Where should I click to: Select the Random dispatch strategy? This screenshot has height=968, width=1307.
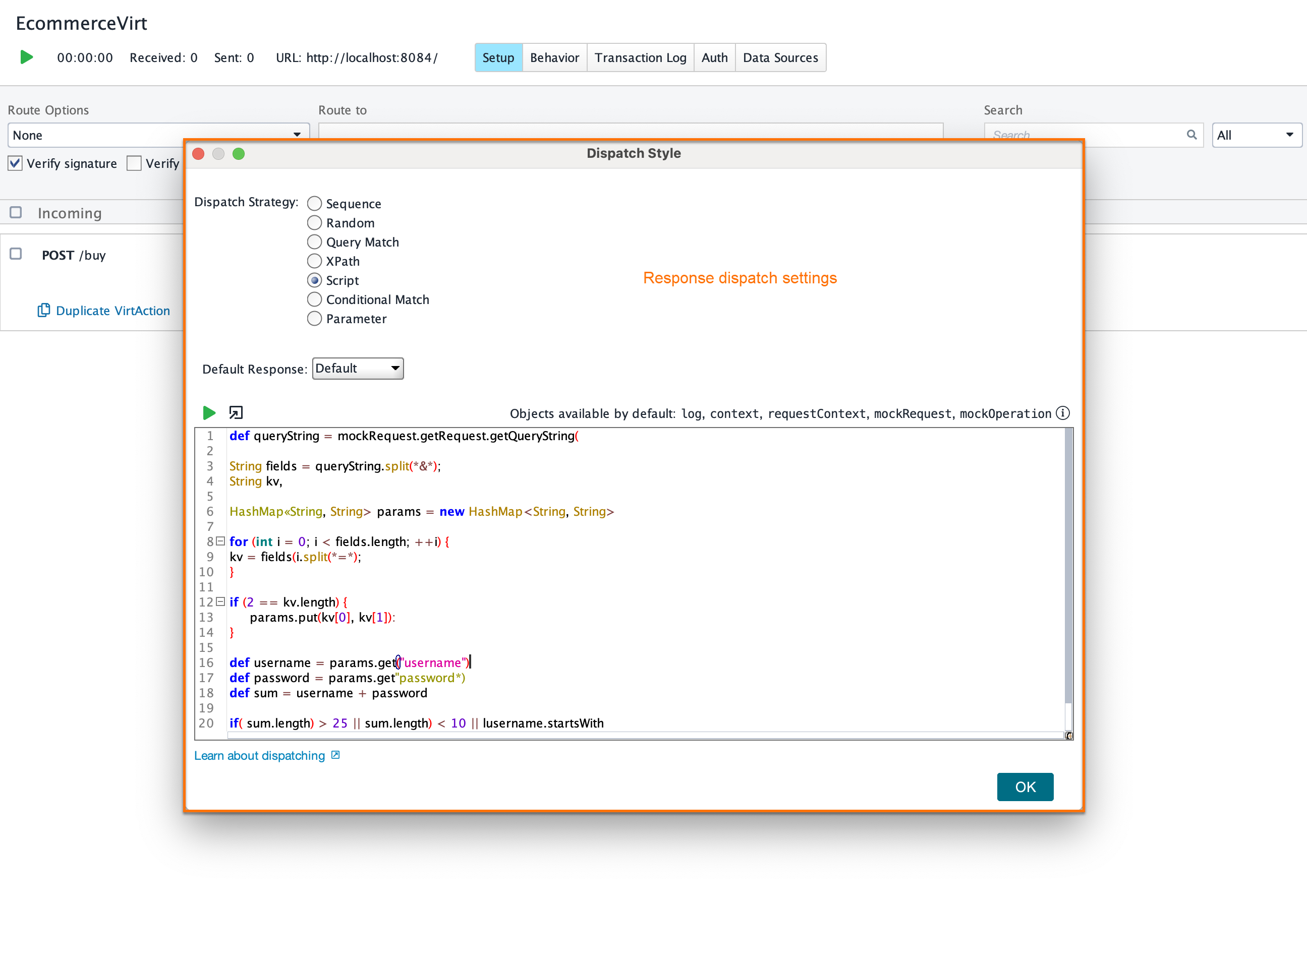[x=314, y=223]
